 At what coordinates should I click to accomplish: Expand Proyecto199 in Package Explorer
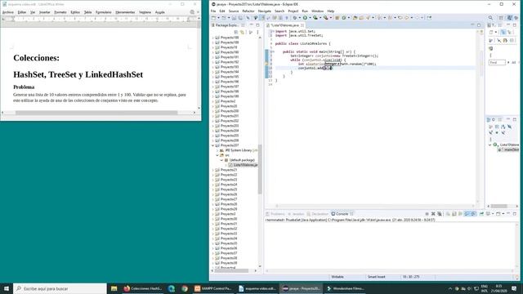[x=213, y=96]
